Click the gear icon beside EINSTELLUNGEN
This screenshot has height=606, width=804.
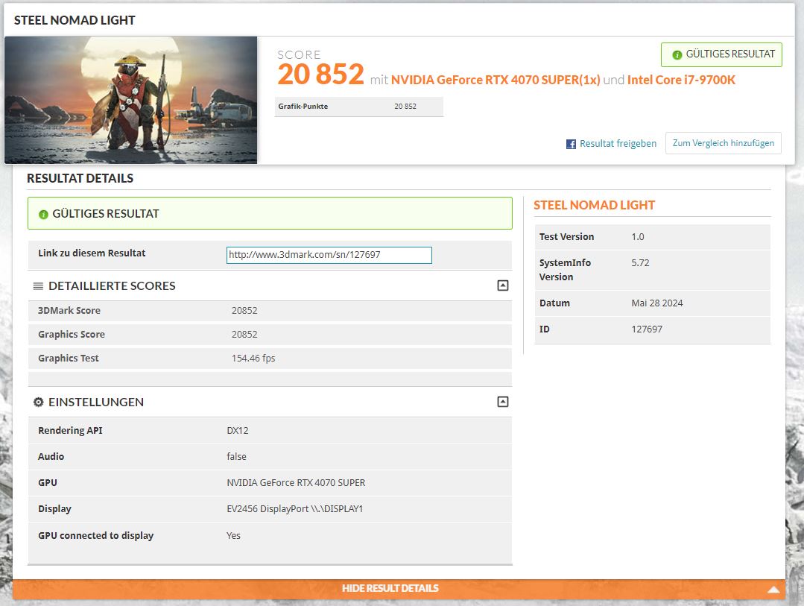39,403
